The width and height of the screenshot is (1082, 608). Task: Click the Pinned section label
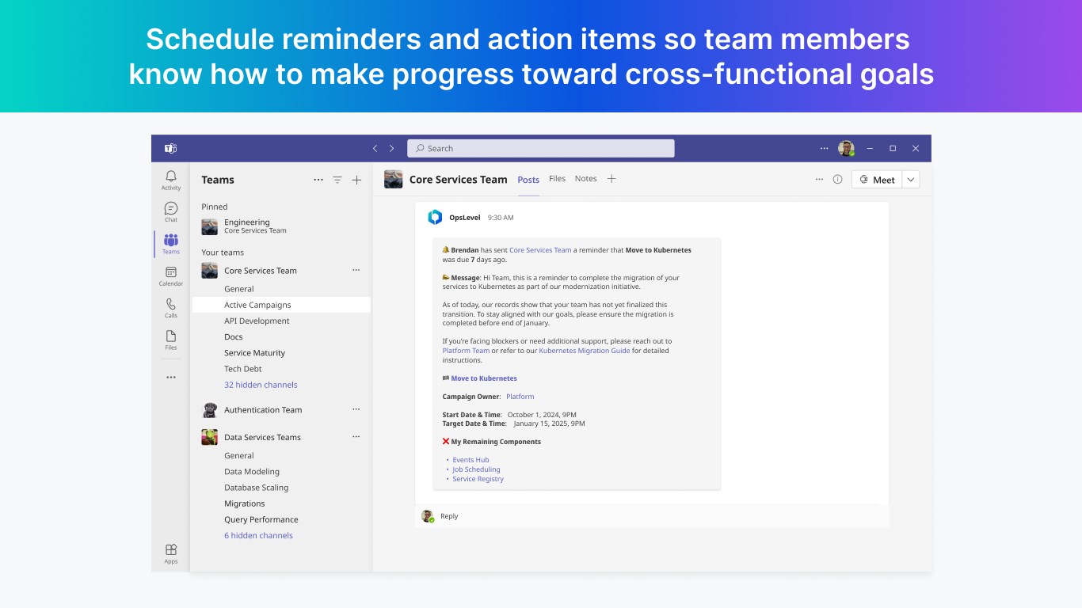[x=215, y=207]
